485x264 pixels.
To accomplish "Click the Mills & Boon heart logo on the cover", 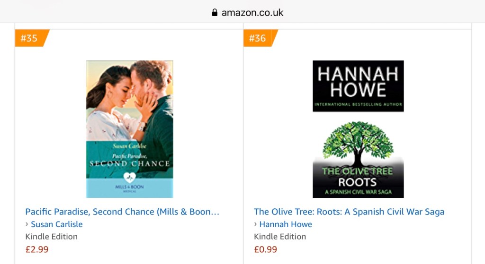I will point(129,179).
